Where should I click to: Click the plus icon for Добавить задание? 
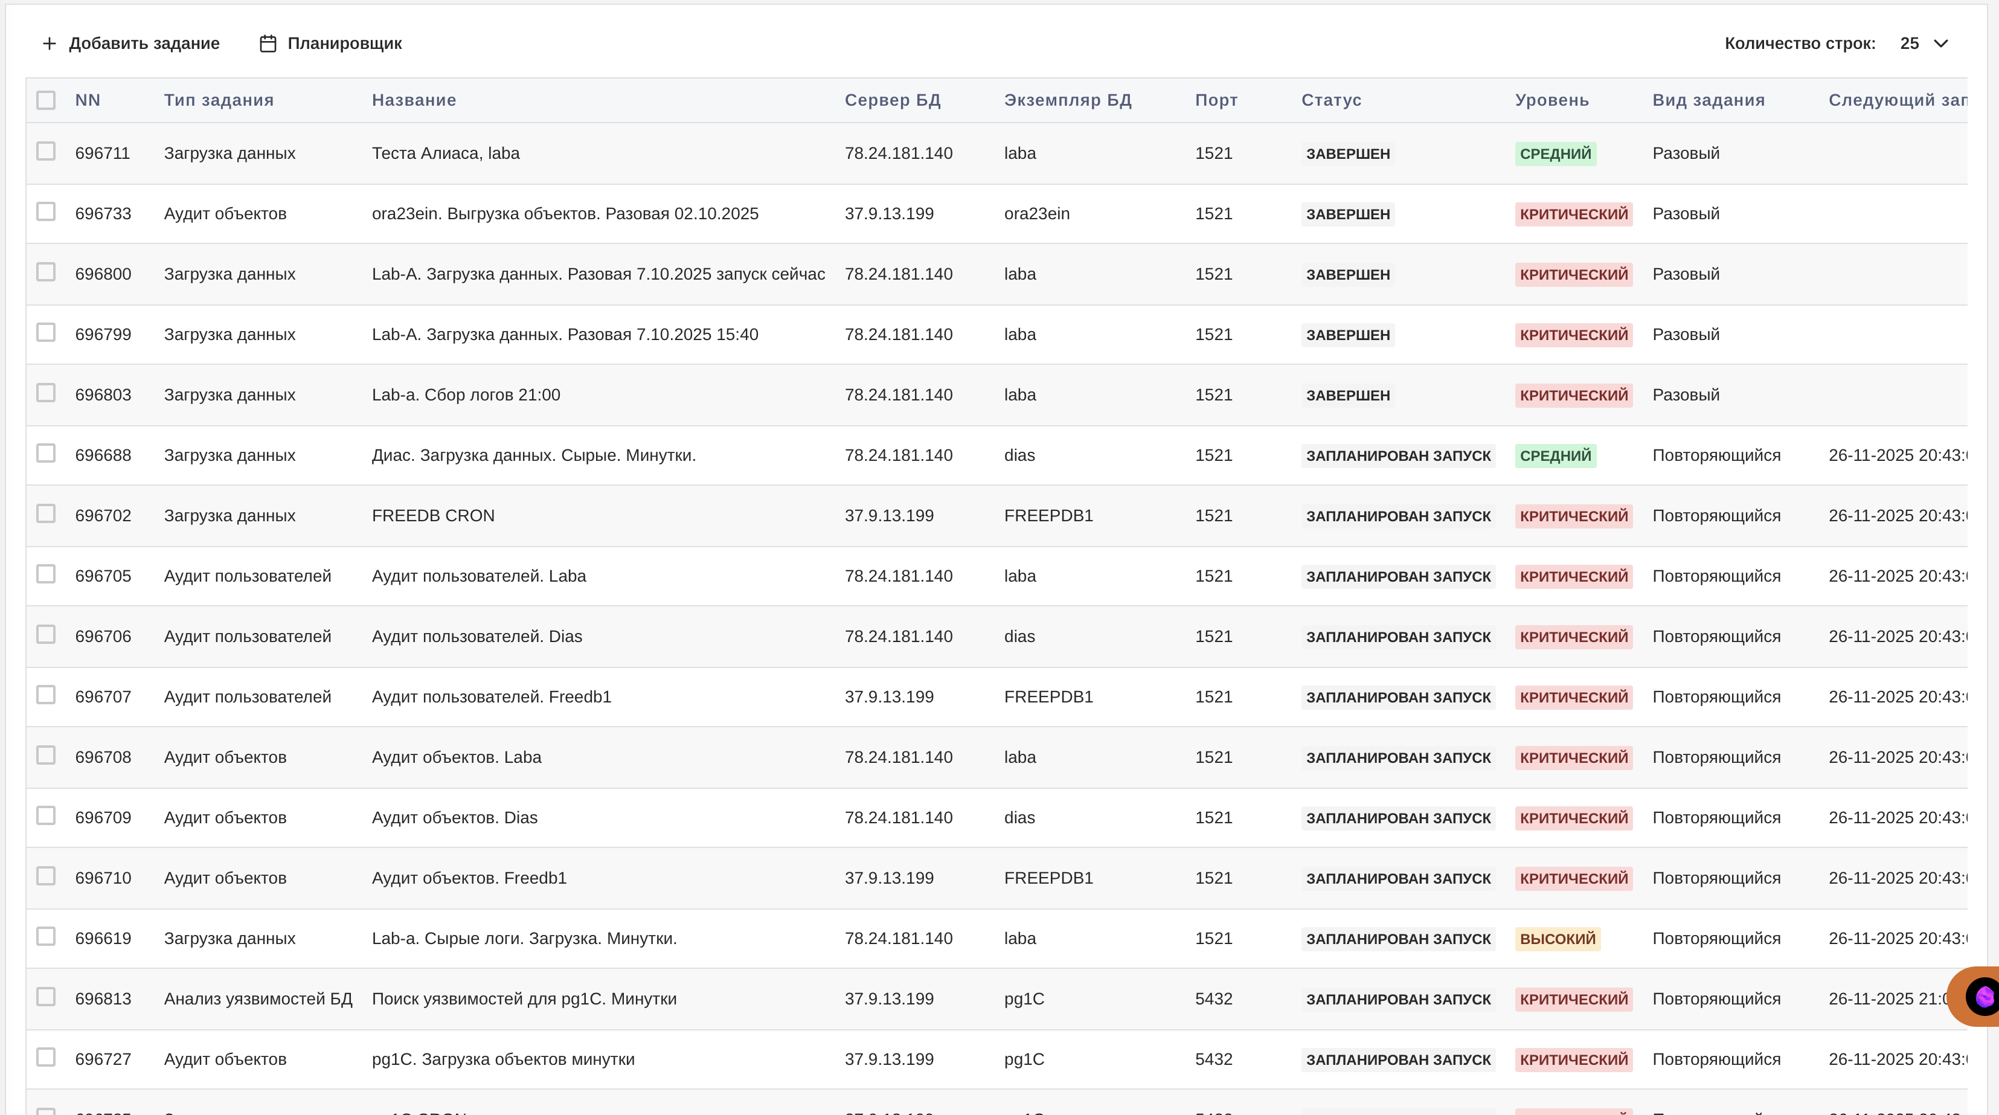49,43
